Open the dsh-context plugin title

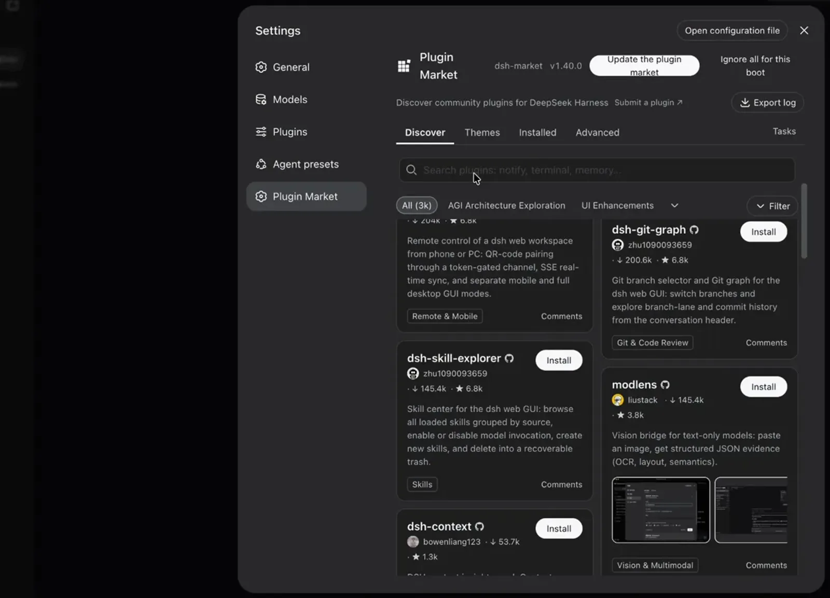439,526
